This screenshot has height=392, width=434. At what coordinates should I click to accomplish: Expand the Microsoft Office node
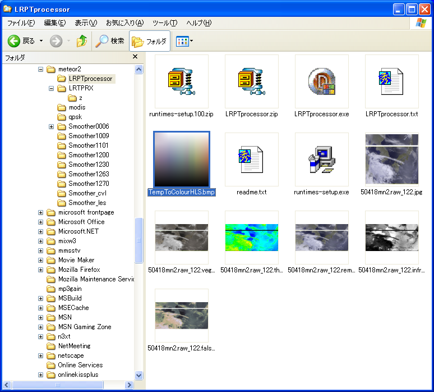coord(41,222)
